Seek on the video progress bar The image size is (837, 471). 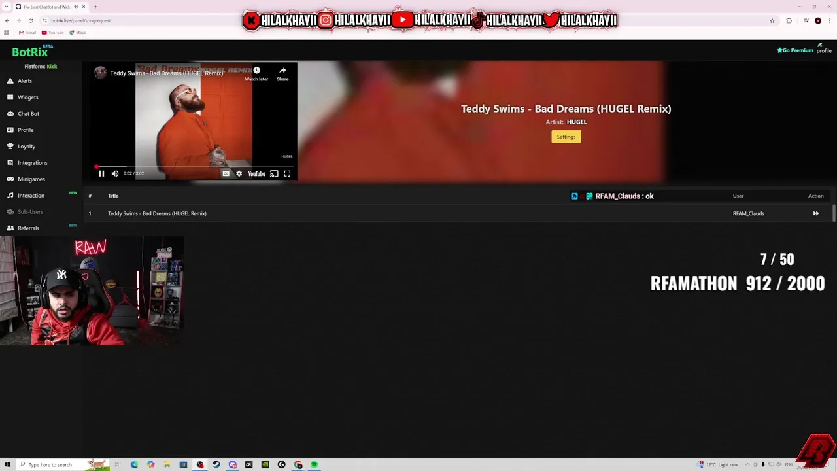(x=195, y=167)
